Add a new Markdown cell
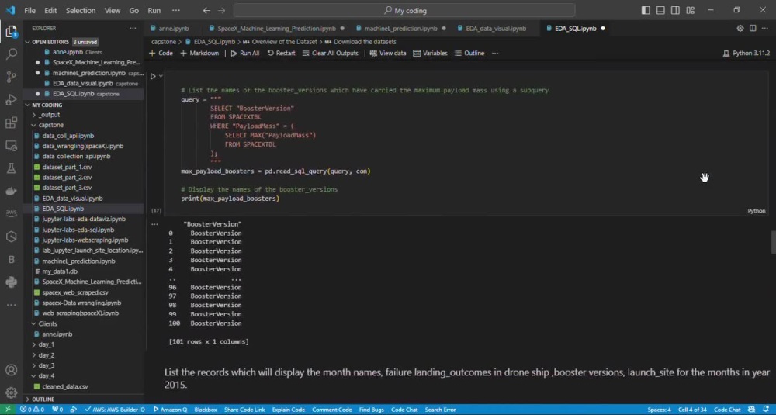 point(199,53)
